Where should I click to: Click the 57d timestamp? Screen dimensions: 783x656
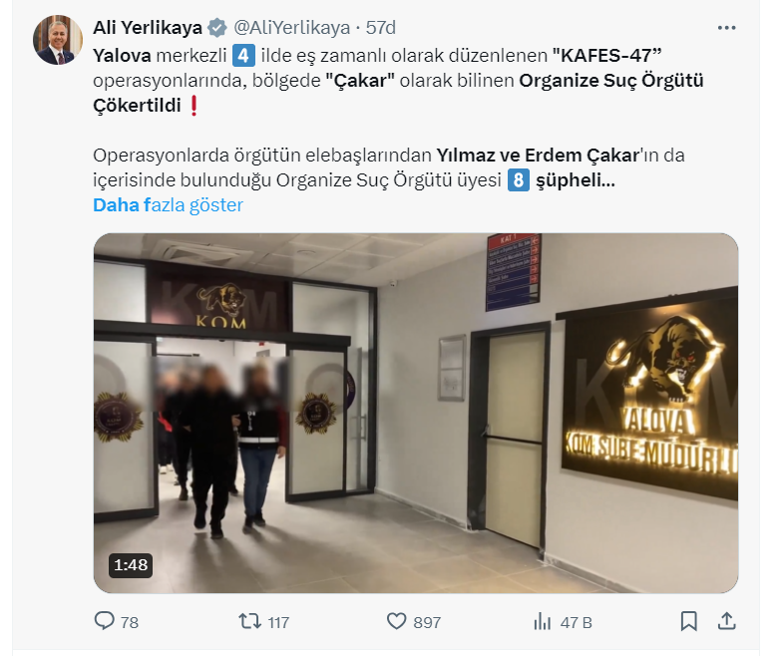380,28
